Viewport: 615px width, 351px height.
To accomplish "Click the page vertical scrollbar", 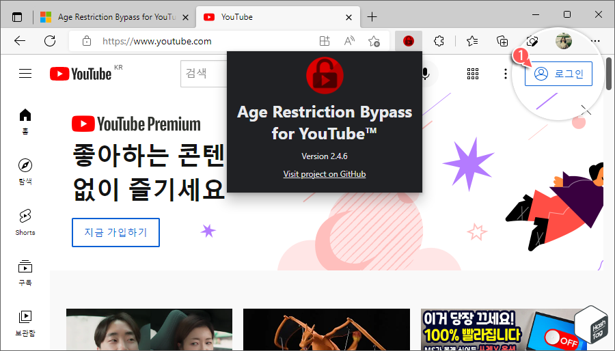I will (x=609, y=74).
